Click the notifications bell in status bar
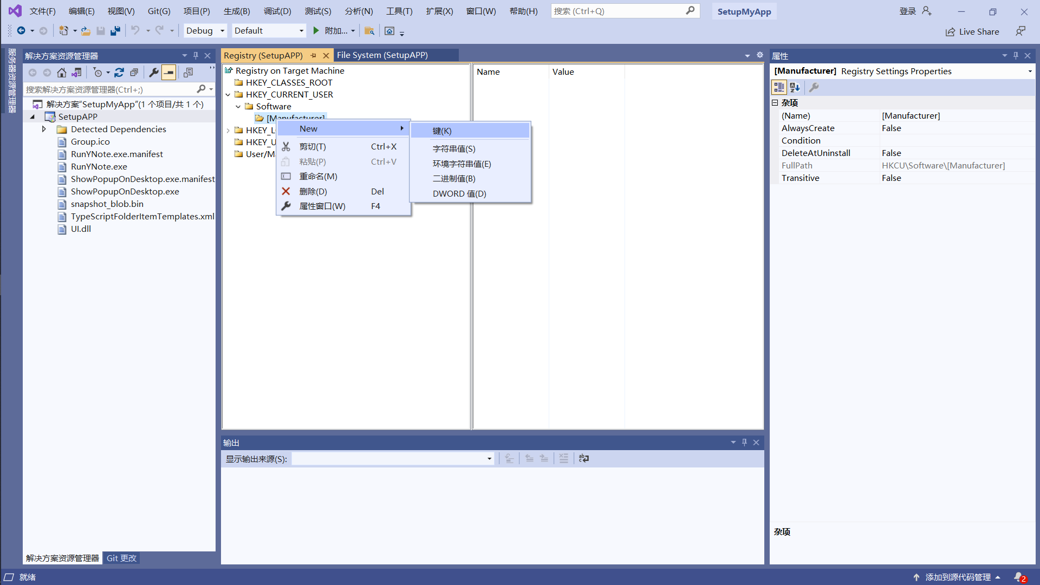This screenshot has width=1040, height=585. tap(1019, 577)
